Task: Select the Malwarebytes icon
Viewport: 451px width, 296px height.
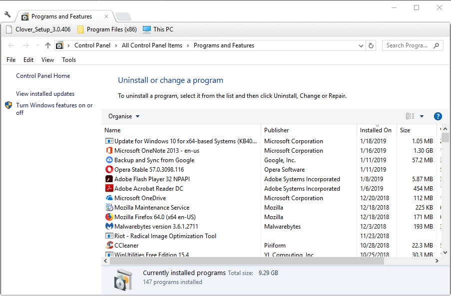Action: [109, 227]
